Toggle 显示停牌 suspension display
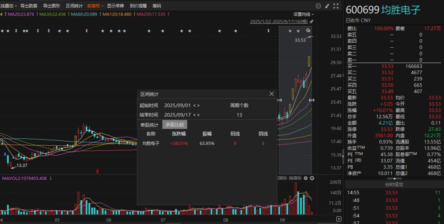This screenshot has height=224, width=444. pos(115,6)
